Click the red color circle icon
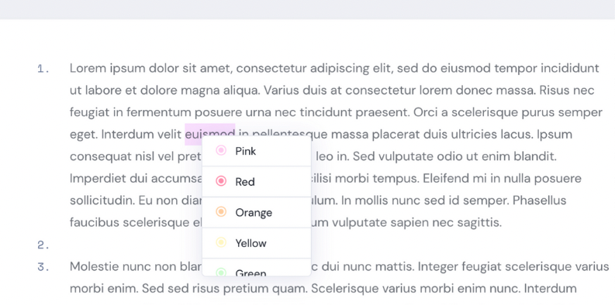The width and height of the screenshot is (615, 305). tap(221, 181)
